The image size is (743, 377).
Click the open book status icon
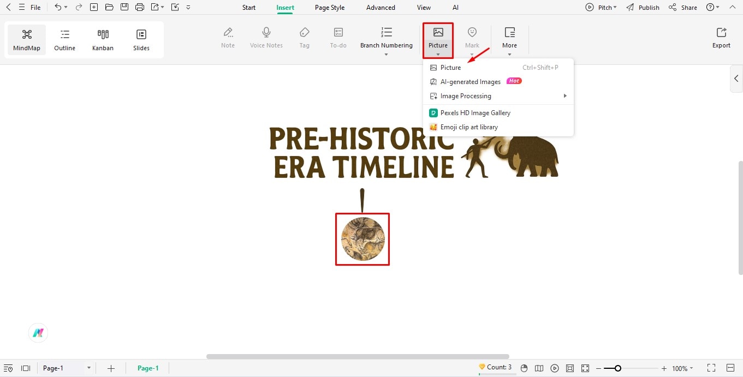pyautogui.click(x=539, y=368)
